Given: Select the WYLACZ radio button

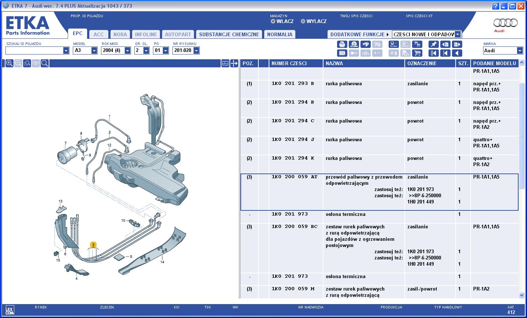Looking at the screenshot, I should 303,21.
